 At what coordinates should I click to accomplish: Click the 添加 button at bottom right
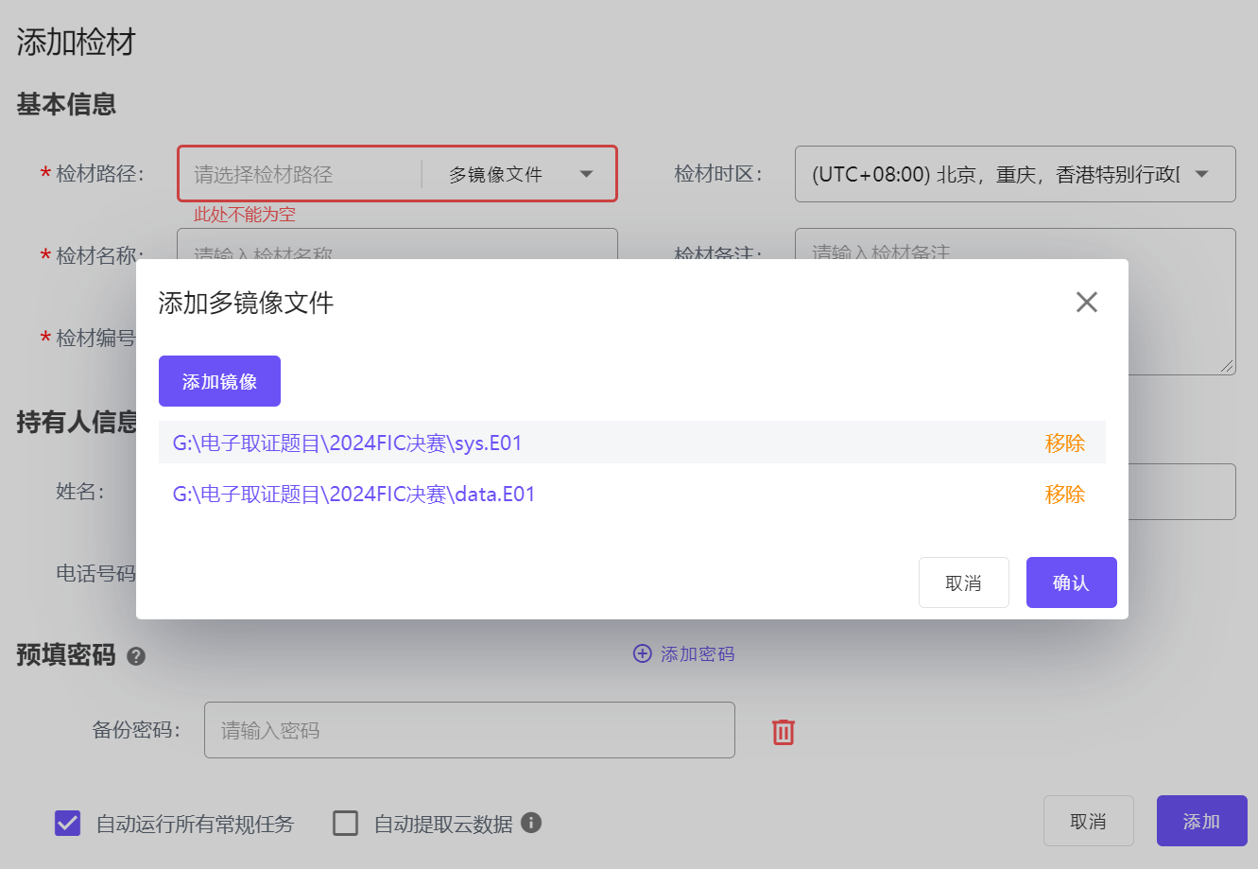pos(1201,821)
